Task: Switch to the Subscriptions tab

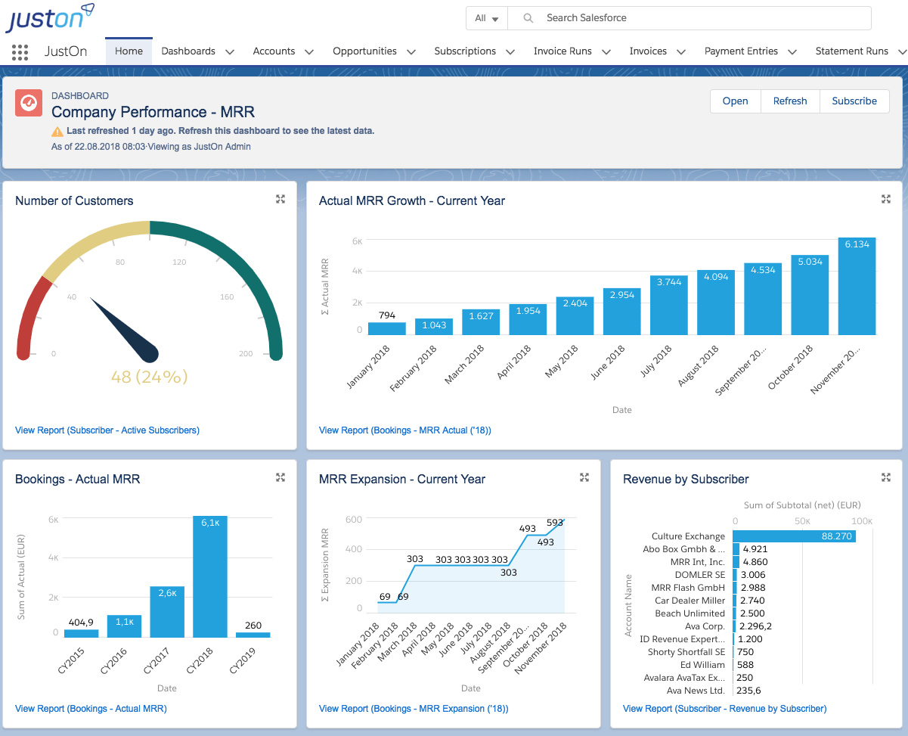Action: click(x=465, y=51)
